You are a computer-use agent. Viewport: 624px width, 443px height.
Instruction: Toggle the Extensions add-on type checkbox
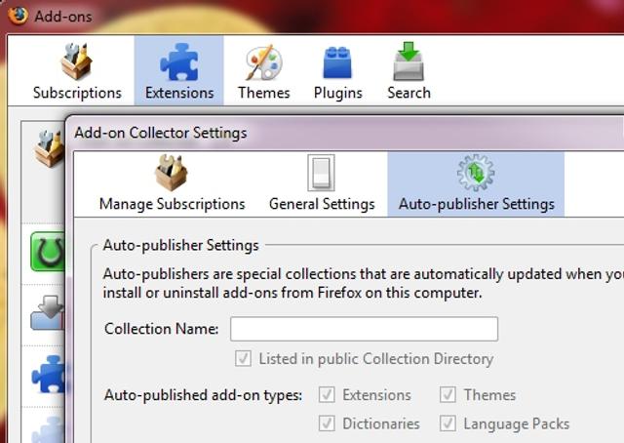[327, 395]
